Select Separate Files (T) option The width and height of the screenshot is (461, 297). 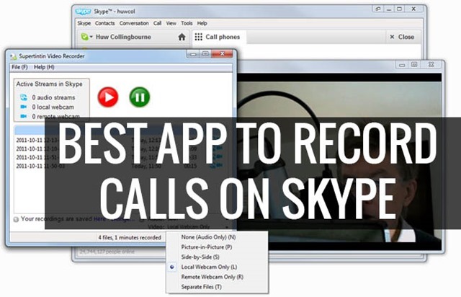[x=202, y=287]
